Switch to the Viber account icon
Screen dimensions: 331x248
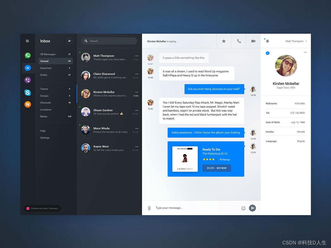pyautogui.click(x=28, y=80)
